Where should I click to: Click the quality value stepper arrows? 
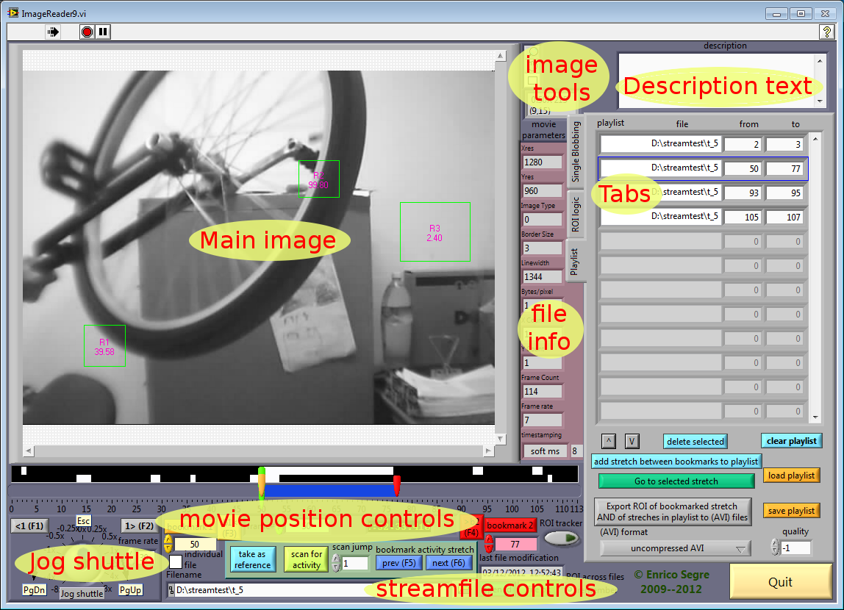click(774, 548)
